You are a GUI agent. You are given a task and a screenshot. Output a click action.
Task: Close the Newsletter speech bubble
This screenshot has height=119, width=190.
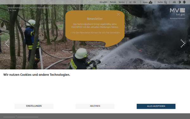point(118,14)
